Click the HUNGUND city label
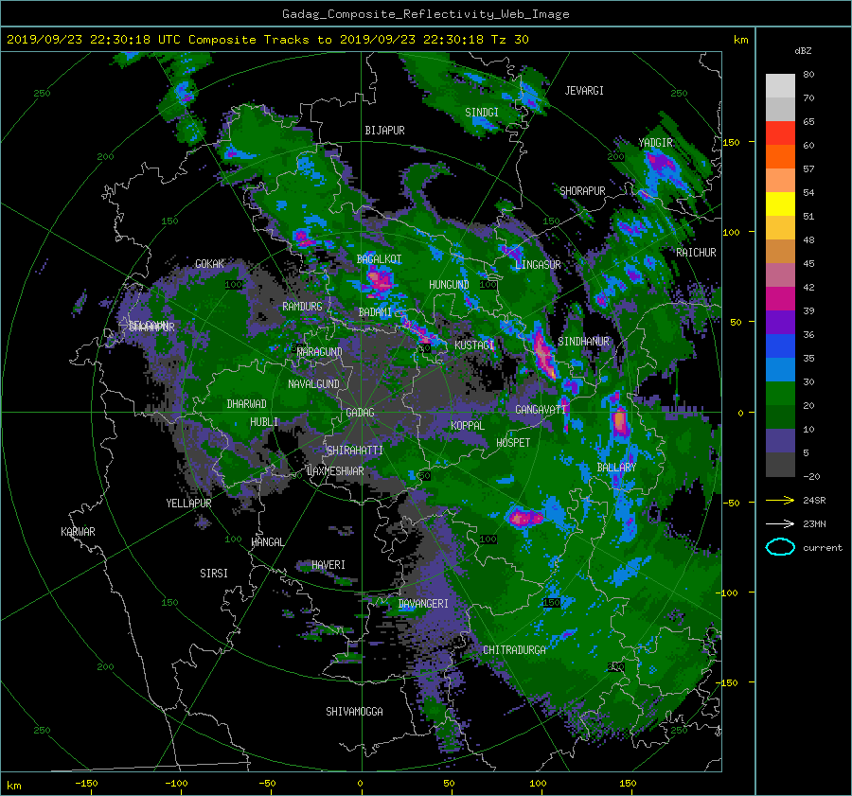The height and width of the screenshot is (796, 852). 449,284
